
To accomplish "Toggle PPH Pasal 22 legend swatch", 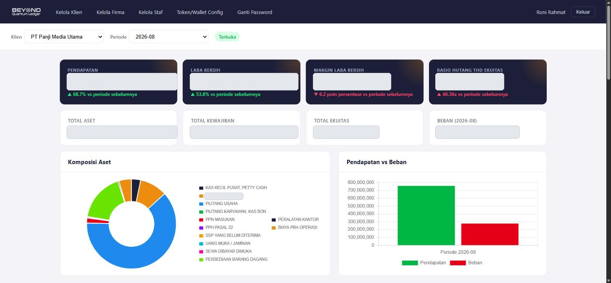I will [201, 228].
